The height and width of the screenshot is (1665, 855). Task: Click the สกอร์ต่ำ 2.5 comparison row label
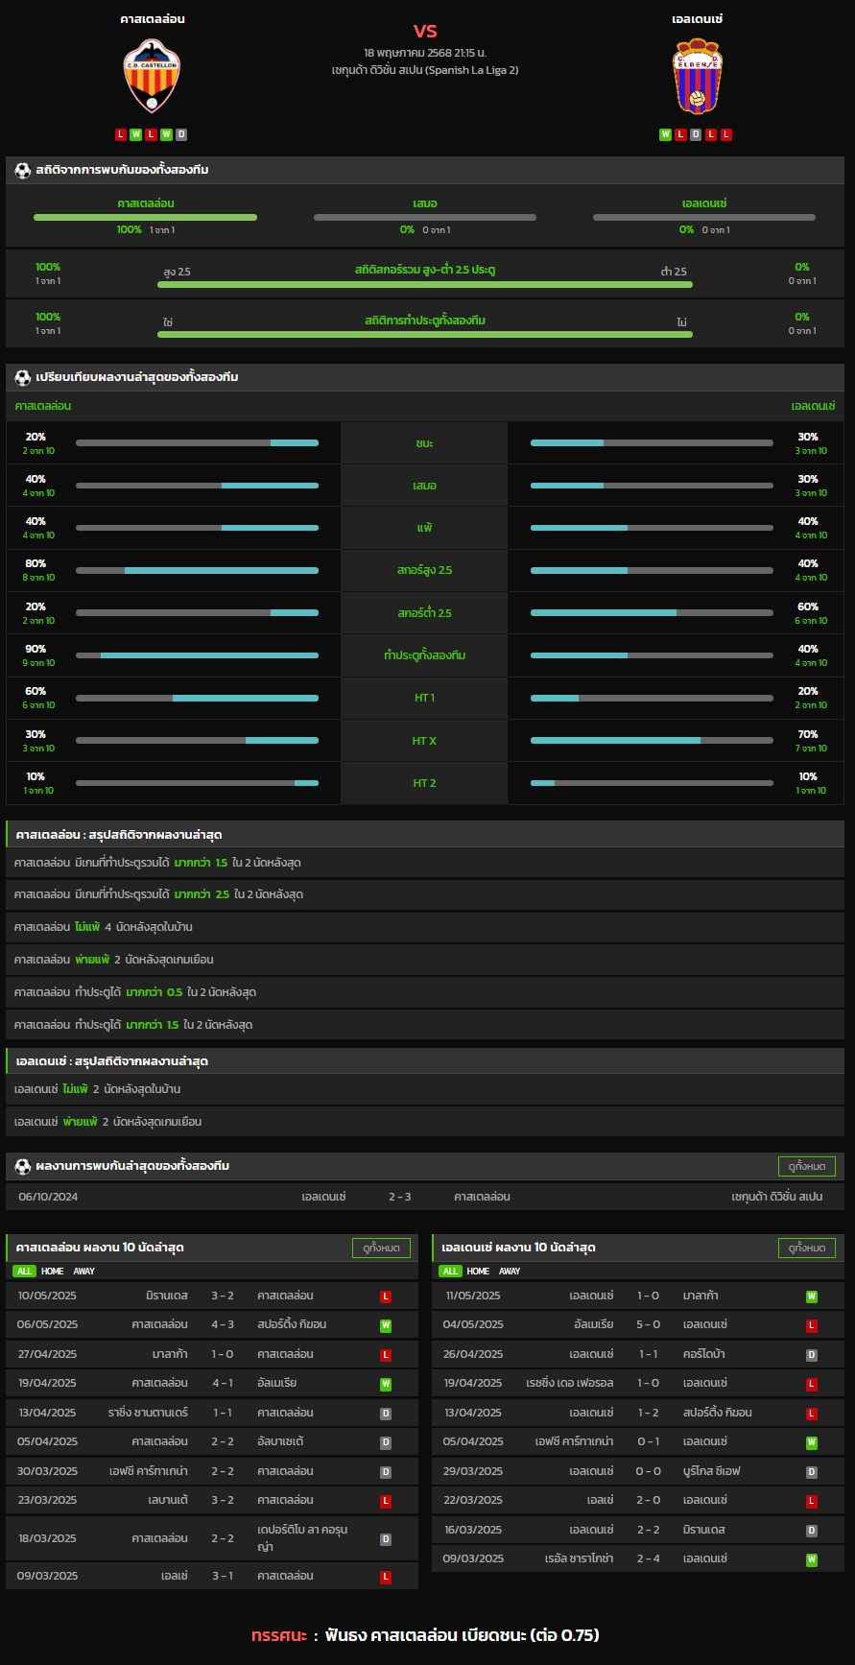point(424,613)
